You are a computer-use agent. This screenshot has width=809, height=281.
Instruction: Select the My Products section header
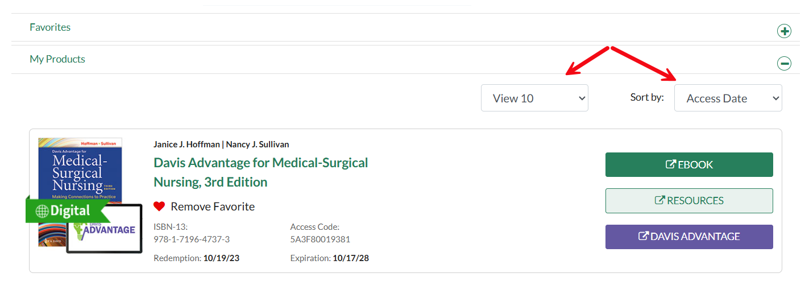[57, 59]
